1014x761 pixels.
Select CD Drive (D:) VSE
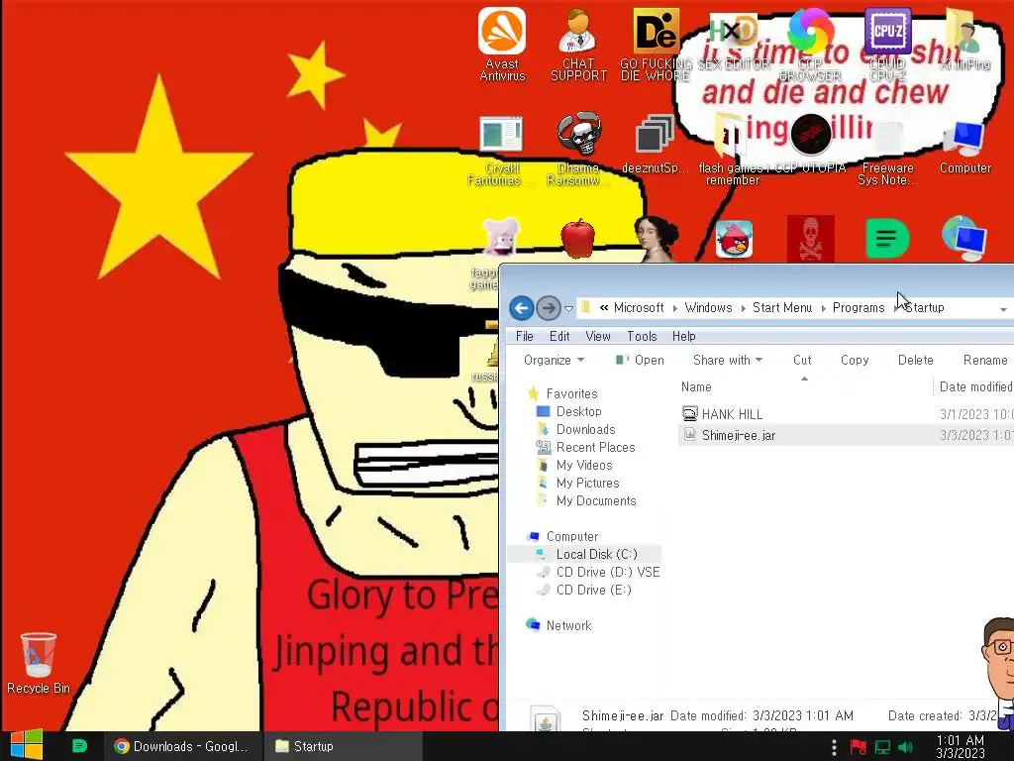point(607,572)
